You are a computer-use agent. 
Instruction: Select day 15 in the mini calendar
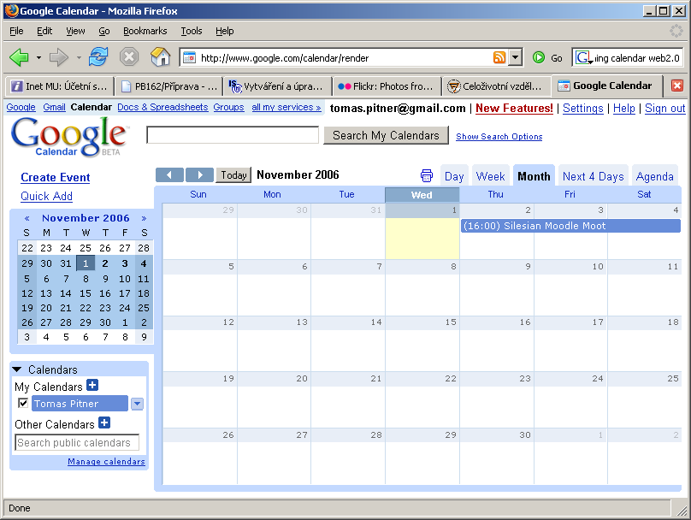coord(86,293)
